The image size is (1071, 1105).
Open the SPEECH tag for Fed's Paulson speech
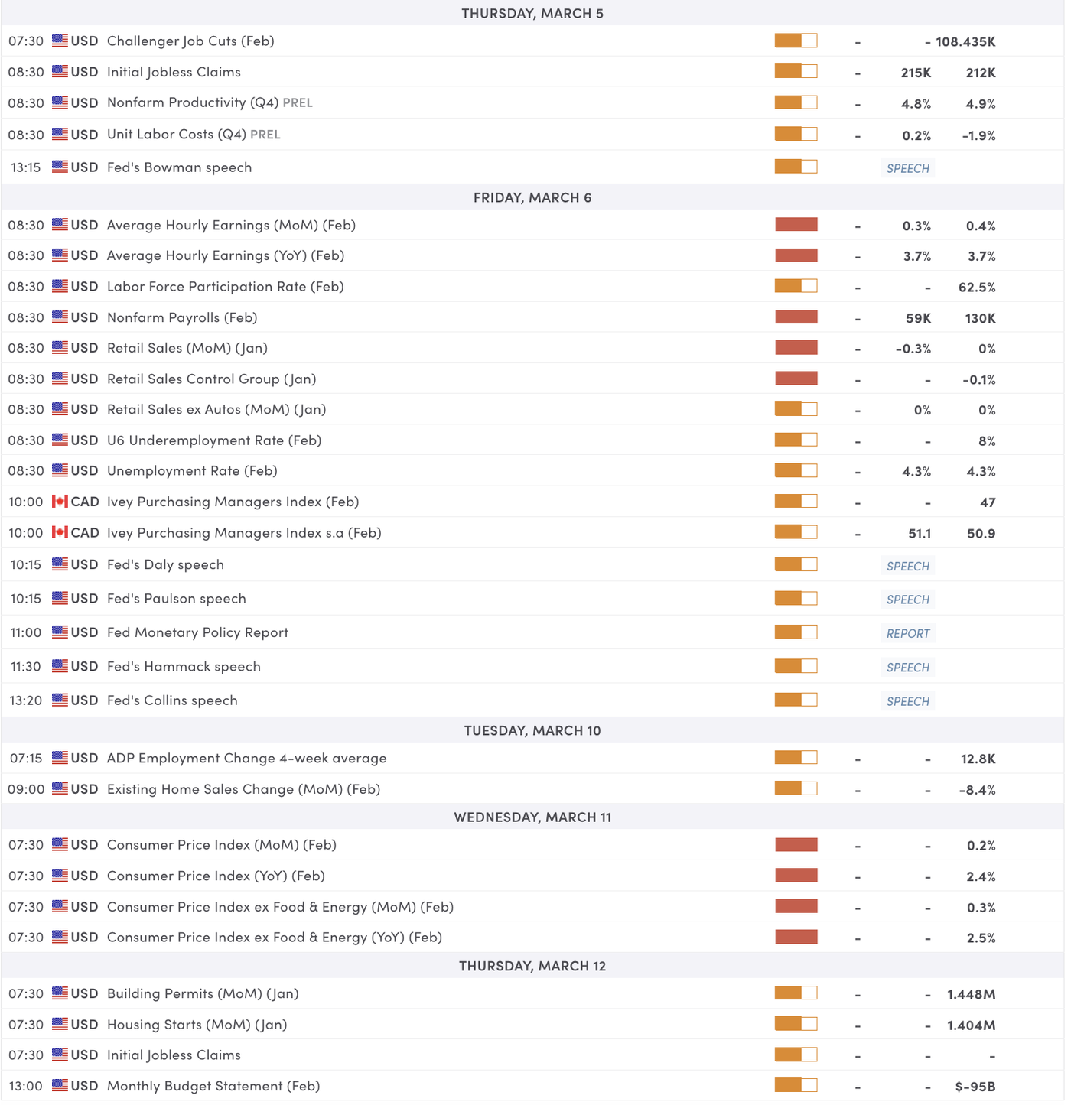908,600
